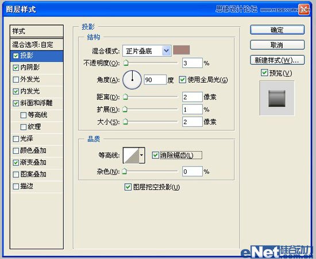This screenshot has height=259, width=316.
Task: Open the 纹理 sub-style settings
Action: tap(34, 127)
